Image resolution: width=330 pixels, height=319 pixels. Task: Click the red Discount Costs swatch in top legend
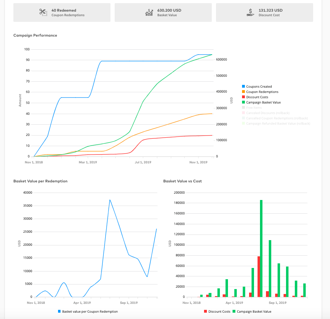[243, 97]
